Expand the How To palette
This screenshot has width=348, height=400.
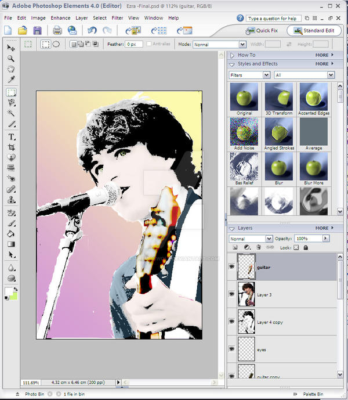point(232,55)
